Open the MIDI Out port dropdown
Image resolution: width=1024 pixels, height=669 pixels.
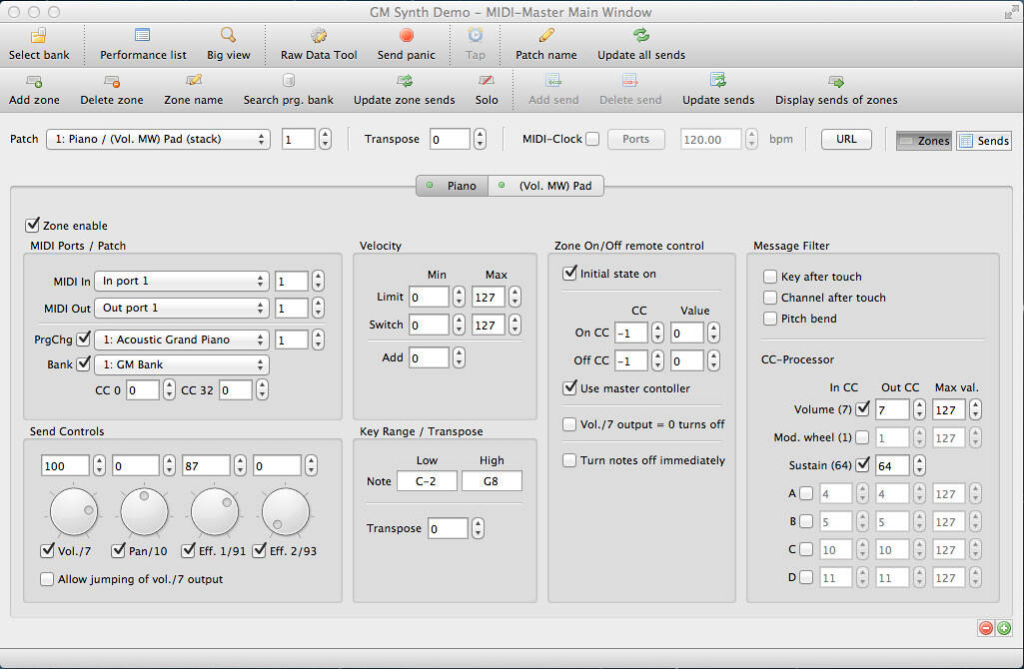(182, 308)
